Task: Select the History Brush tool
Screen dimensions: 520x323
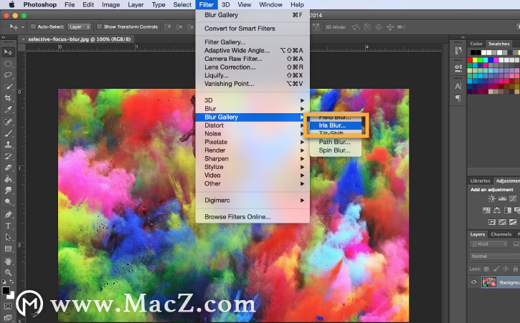Action: point(8,156)
